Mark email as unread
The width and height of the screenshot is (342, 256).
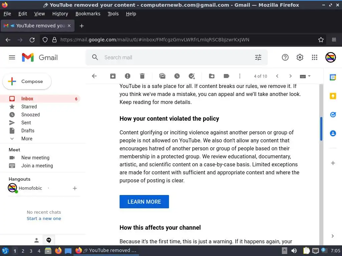coord(162,76)
